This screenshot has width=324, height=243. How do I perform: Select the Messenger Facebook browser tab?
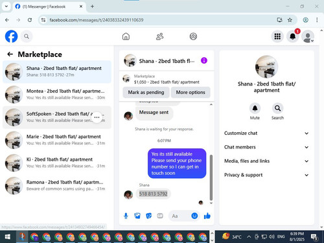click(x=49, y=6)
